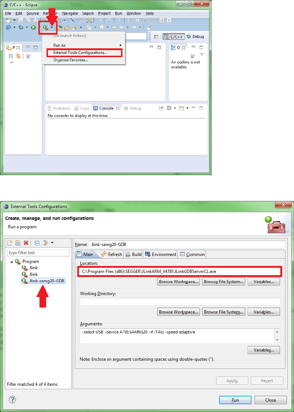
Task: Click the green Run icon in the toolbar
Action: click(33, 27)
